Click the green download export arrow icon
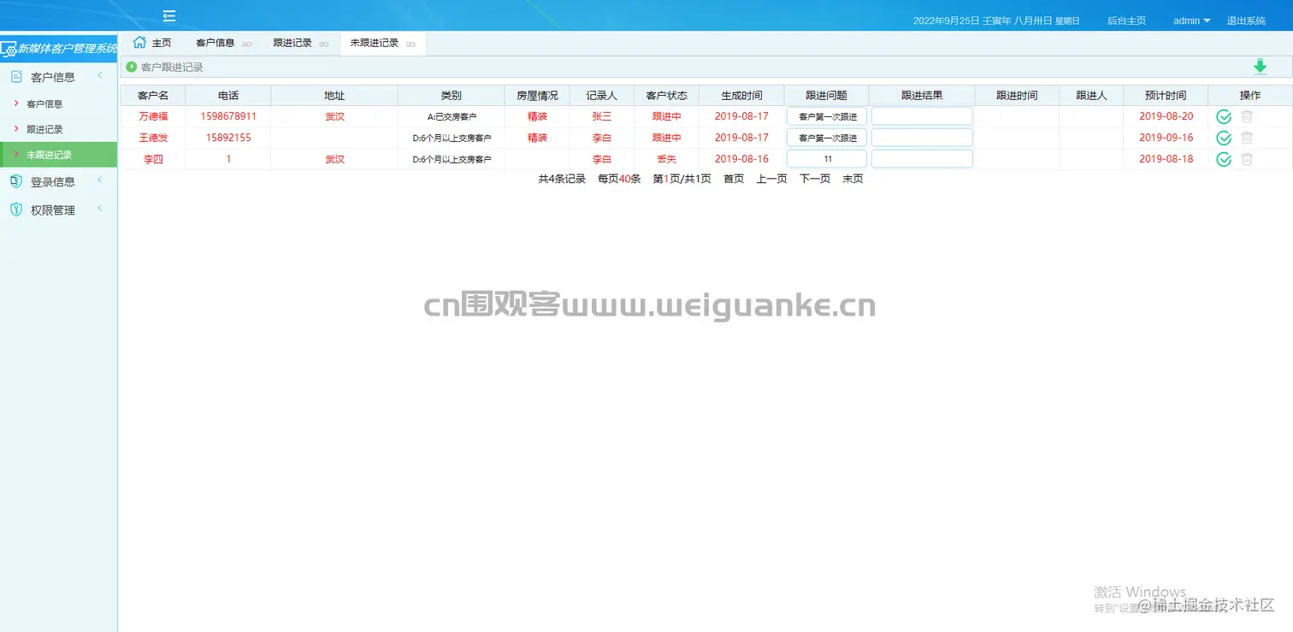Image resolution: width=1293 pixels, height=632 pixels. [x=1260, y=67]
